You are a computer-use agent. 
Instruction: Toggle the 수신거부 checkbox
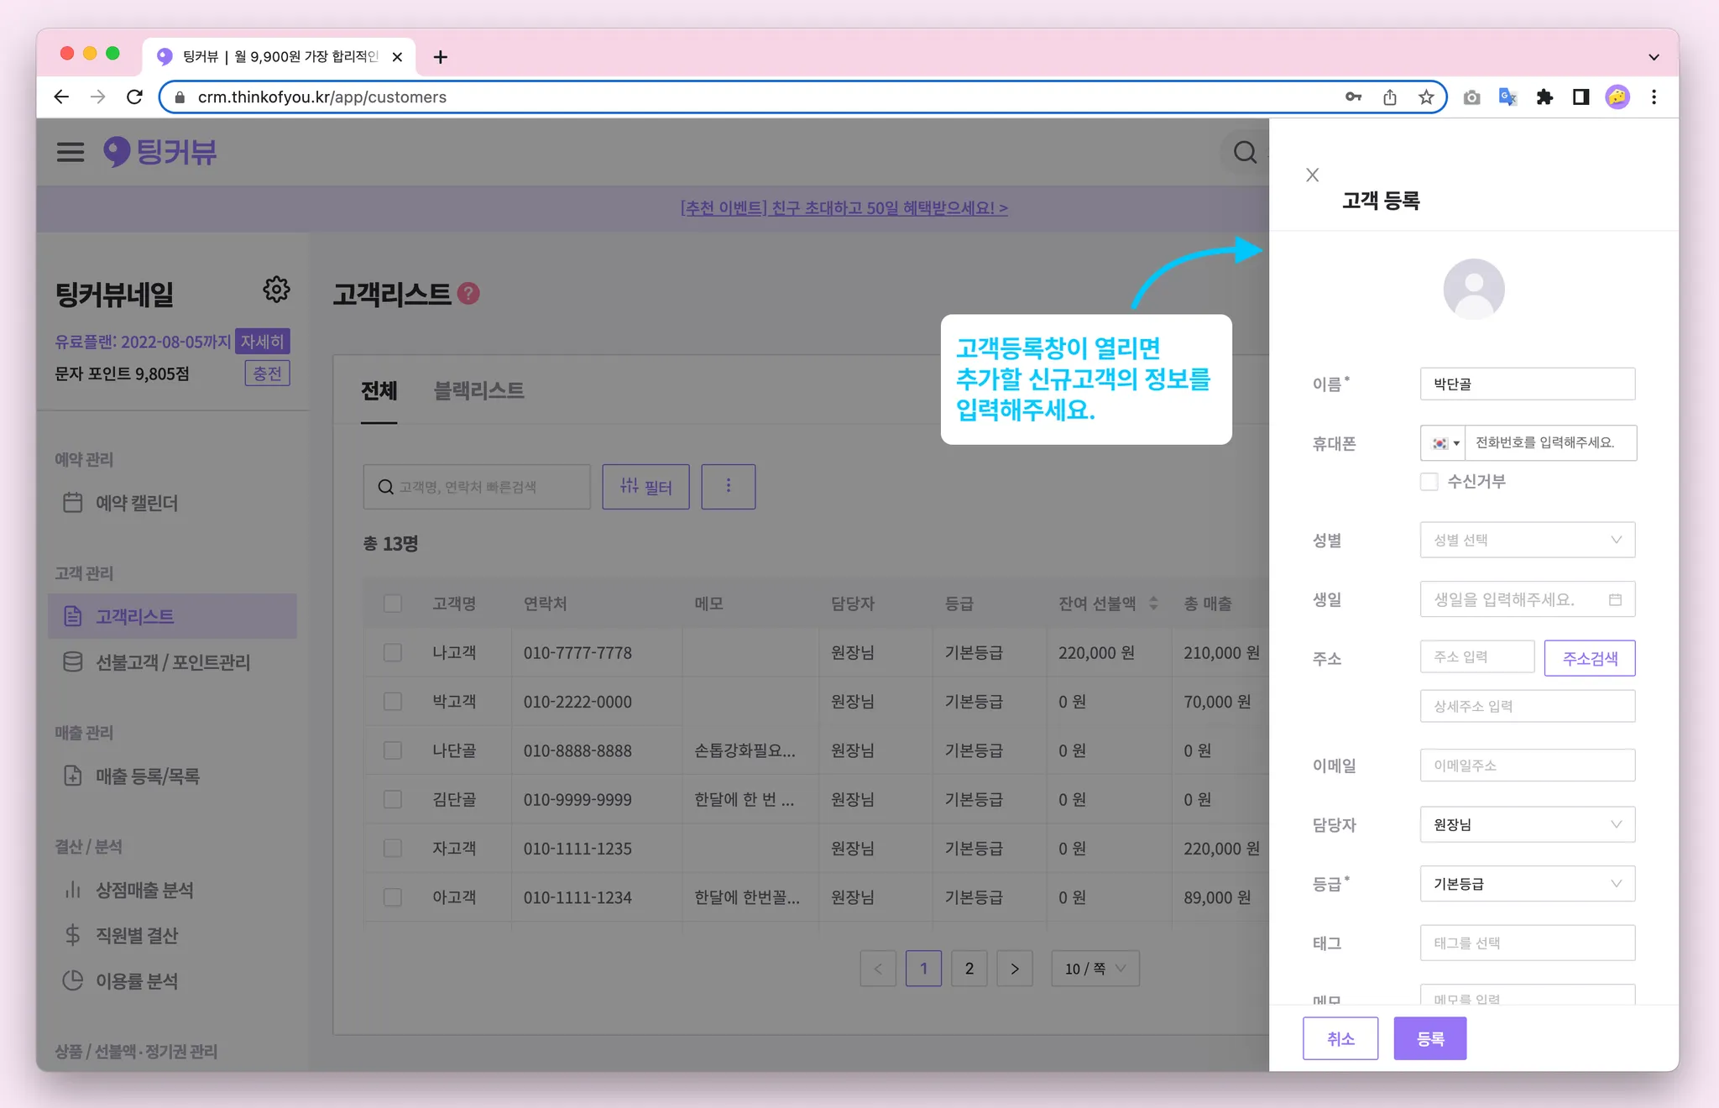point(1429,481)
